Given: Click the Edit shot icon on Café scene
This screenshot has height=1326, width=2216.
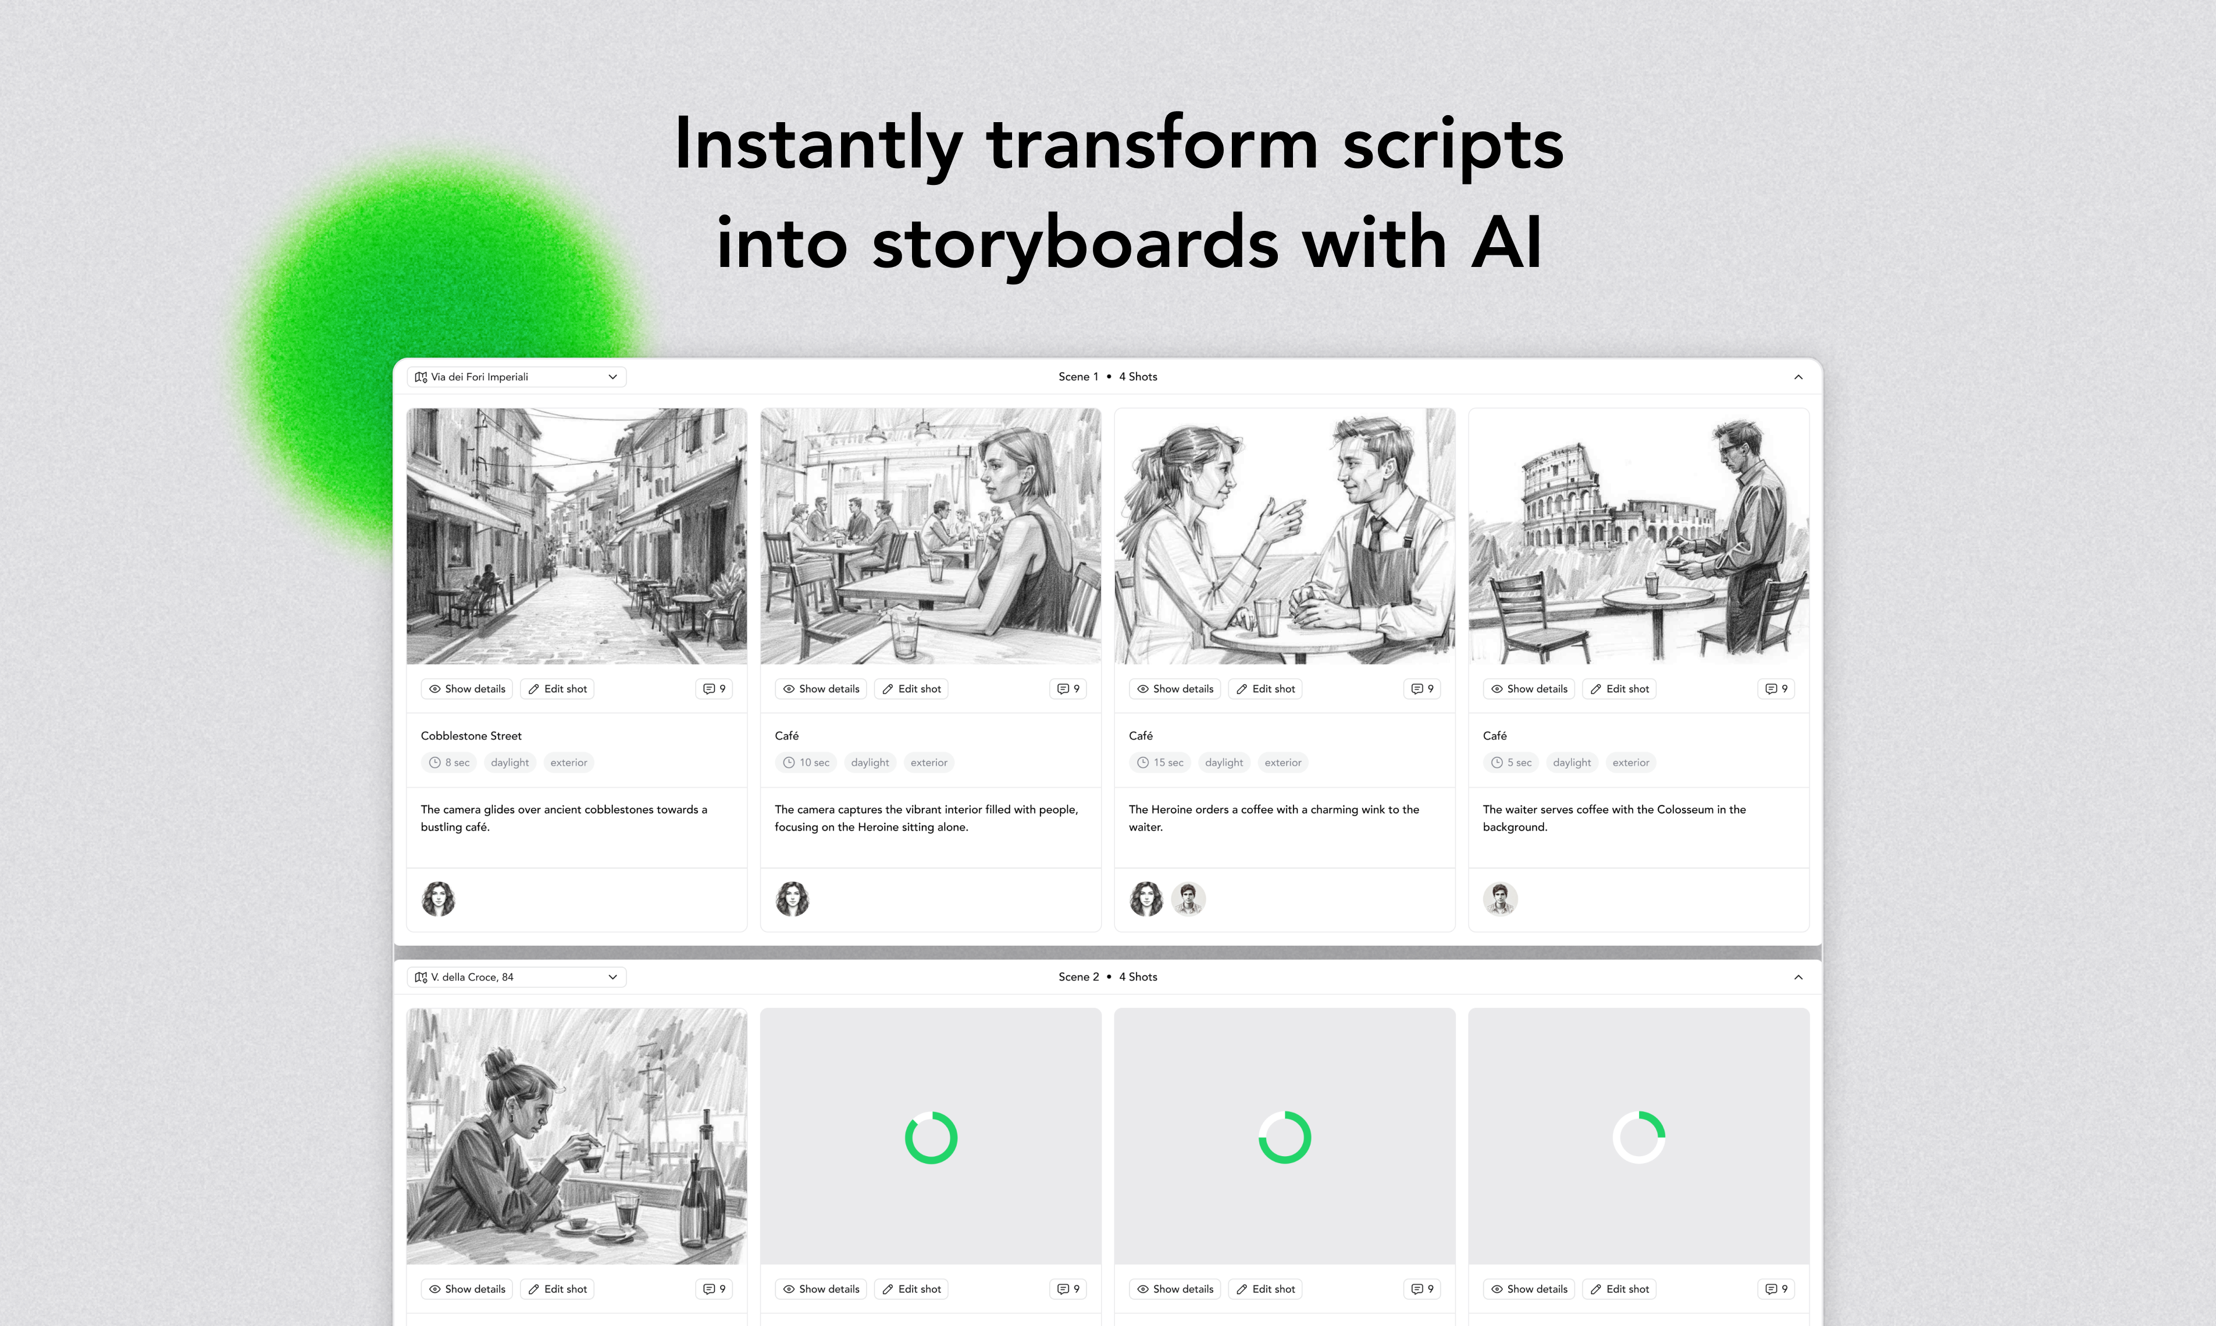Looking at the screenshot, I should point(913,688).
